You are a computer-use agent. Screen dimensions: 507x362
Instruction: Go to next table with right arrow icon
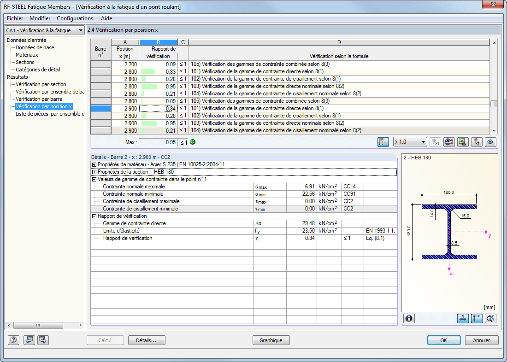click(43, 340)
